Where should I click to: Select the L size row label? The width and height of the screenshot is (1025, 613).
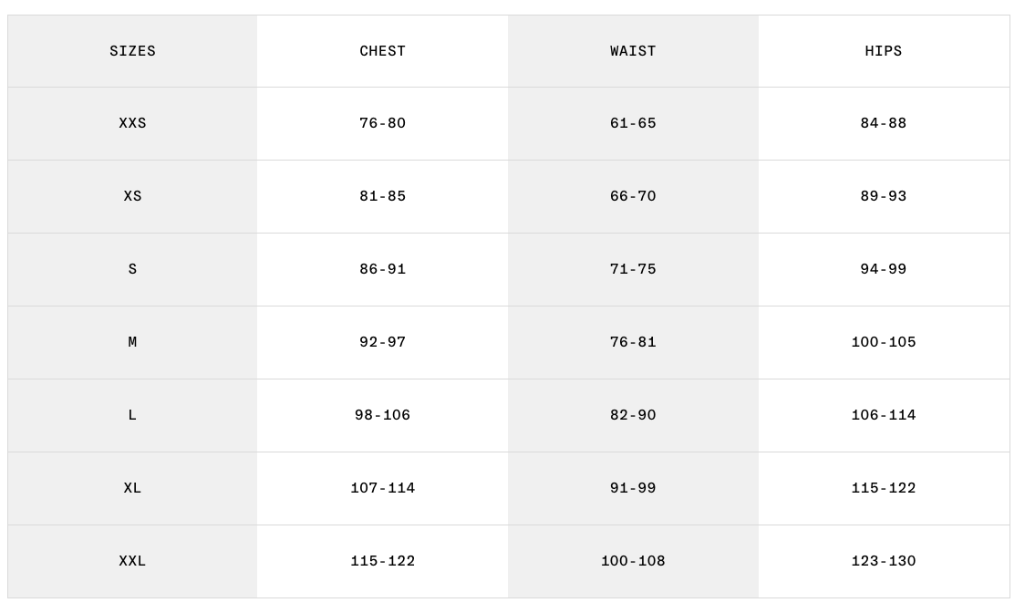click(132, 415)
